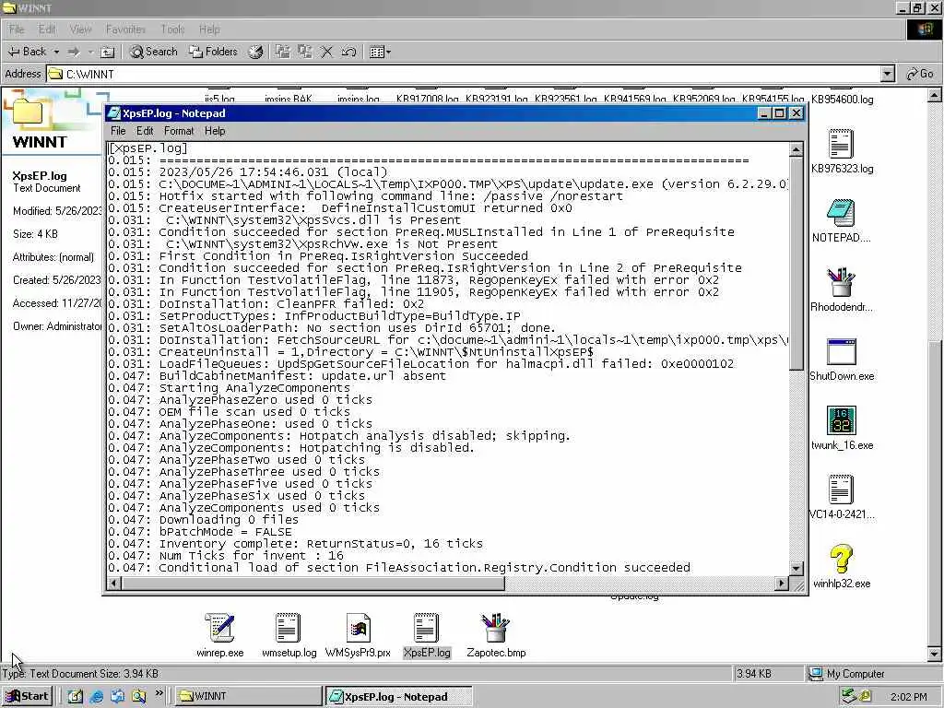Open Notepad's Edit menu
Viewport: 944px width, 708px height.
point(145,131)
